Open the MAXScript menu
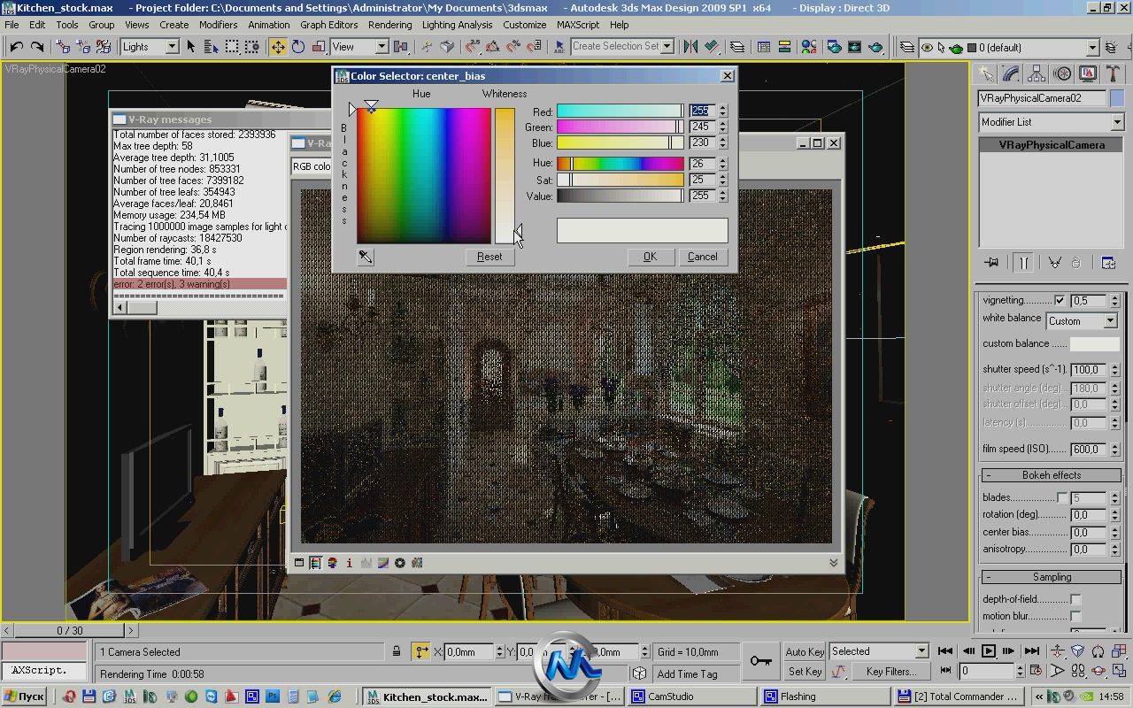Viewport: 1133px width, 708px height. point(578,25)
